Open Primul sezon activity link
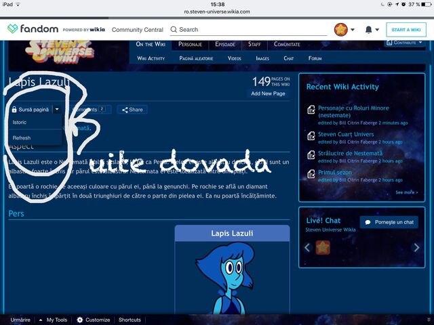 pyautogui.click(x=335, y=173)
